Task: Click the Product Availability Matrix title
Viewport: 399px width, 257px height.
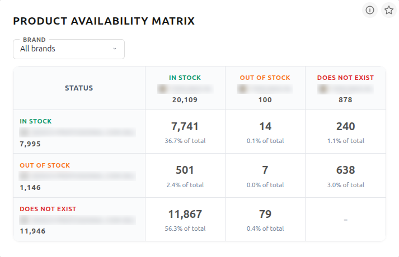Action: [104, 22]
